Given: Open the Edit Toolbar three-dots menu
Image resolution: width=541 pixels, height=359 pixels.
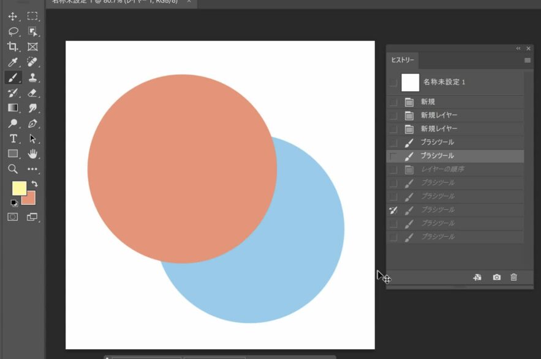Looking at the screenshot, I should point(32,169).
